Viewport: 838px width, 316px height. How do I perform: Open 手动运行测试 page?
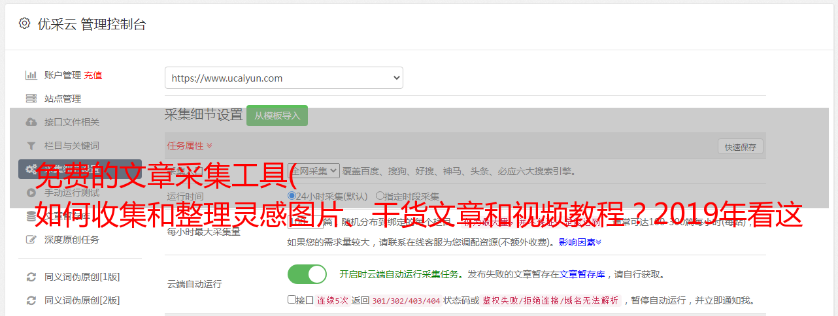coord(72,193)
